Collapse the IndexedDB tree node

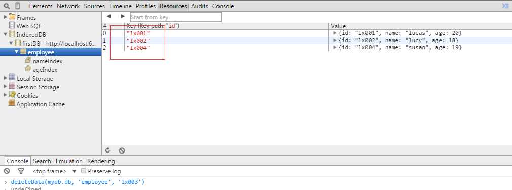point(5,34)
